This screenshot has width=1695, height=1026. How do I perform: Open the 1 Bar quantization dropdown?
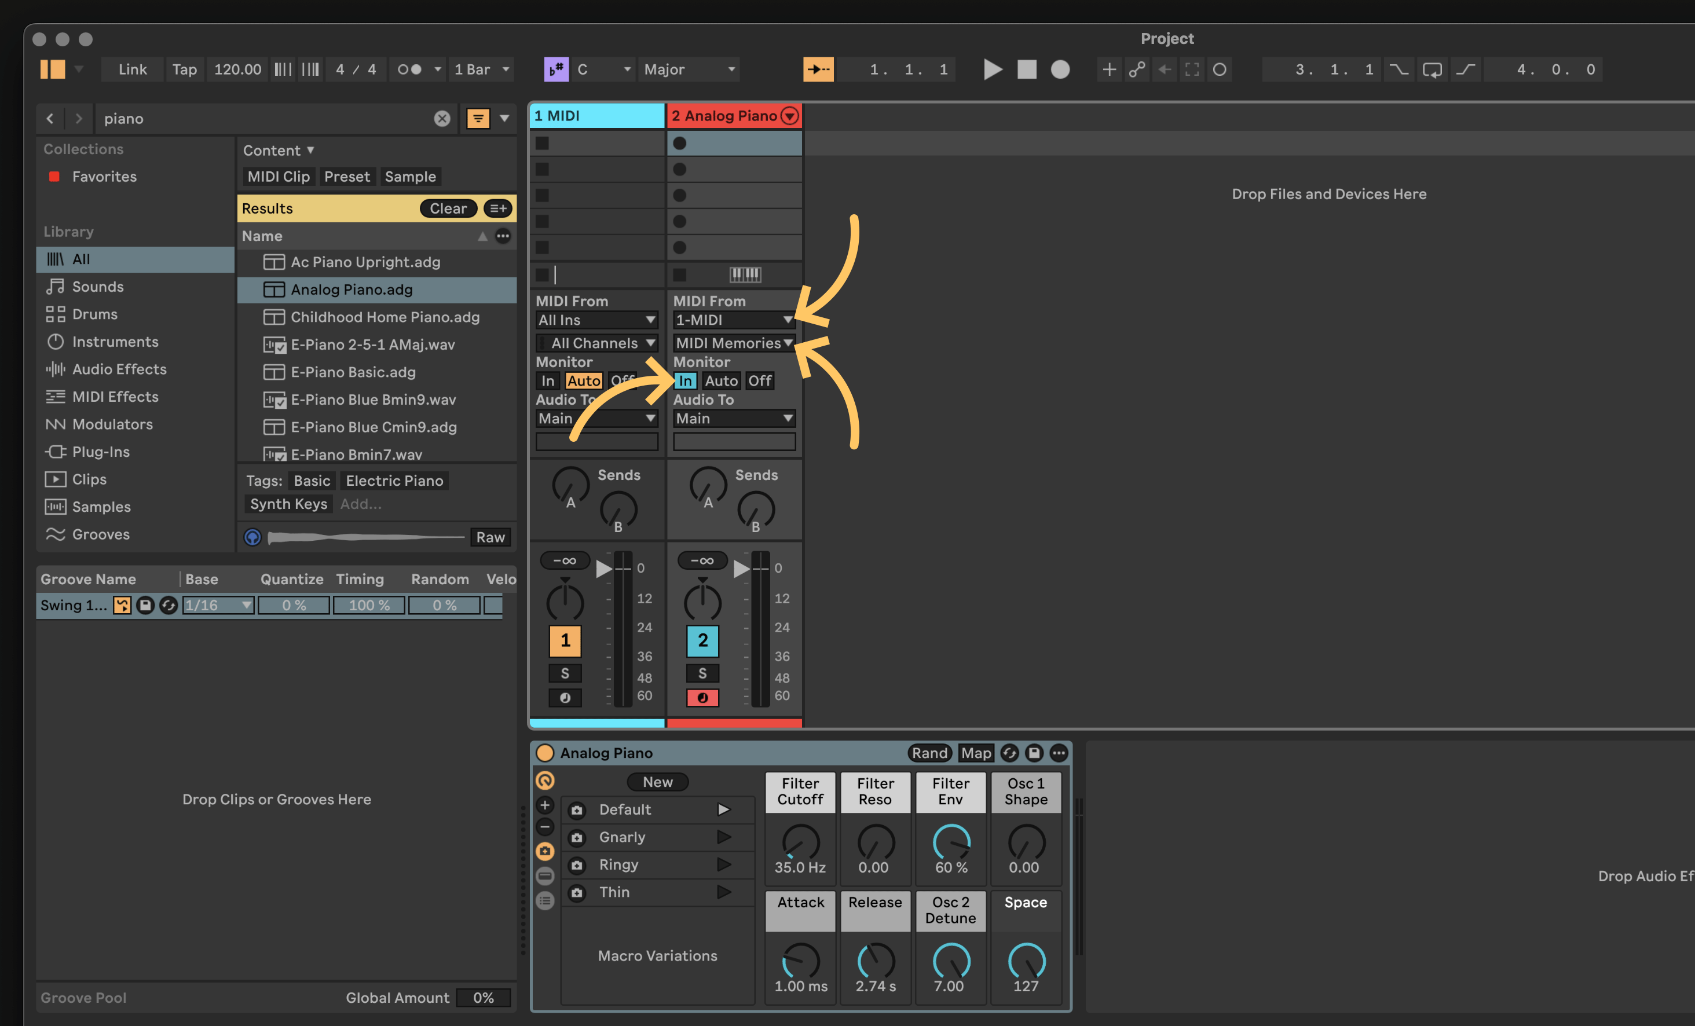coord(482,69)
